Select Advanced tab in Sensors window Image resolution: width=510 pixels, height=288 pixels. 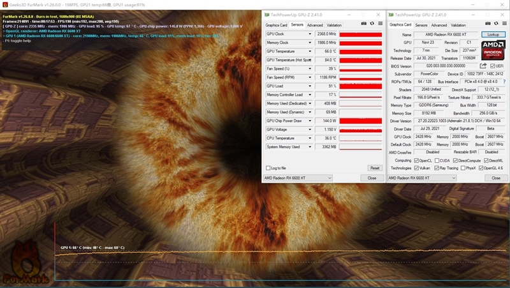click(315, 25)
